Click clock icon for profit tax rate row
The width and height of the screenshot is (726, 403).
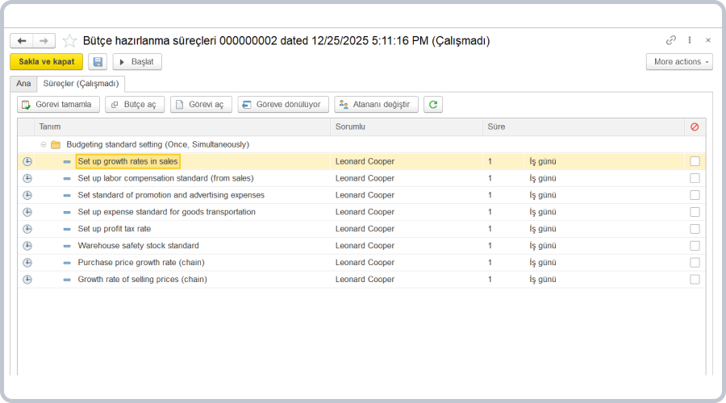(x=27, y=229)
